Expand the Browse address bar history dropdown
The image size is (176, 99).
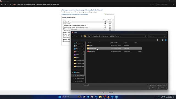tap(142, 36)
